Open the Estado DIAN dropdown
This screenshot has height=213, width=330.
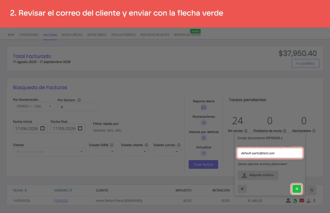point(103,152)
